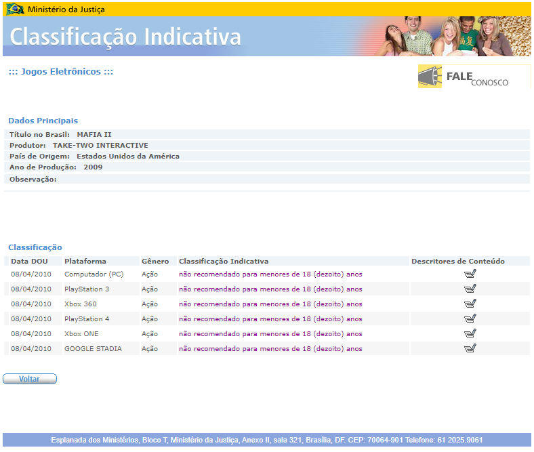This screenshot has height=452, width=534.
Task: Click the País de Origem label
Action: (x=39, y=157)
